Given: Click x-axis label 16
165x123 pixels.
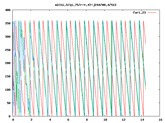Looking at the screenshot, I should [x=160, y=120].
